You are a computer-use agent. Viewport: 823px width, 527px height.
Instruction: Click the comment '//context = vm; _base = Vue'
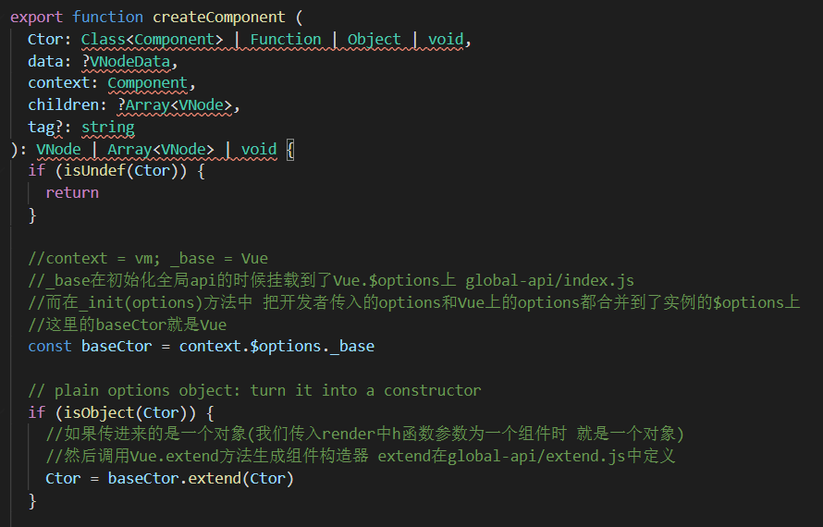(148, 258)
